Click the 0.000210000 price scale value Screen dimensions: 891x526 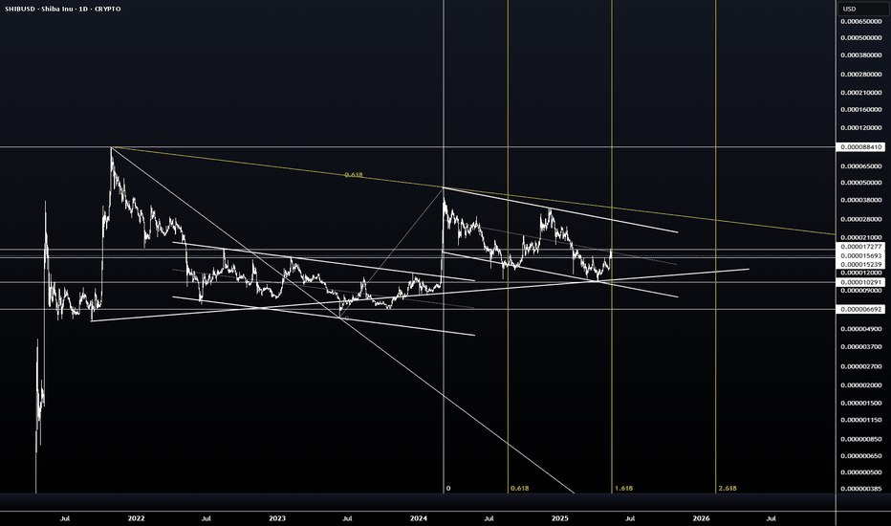click(860, 93)
